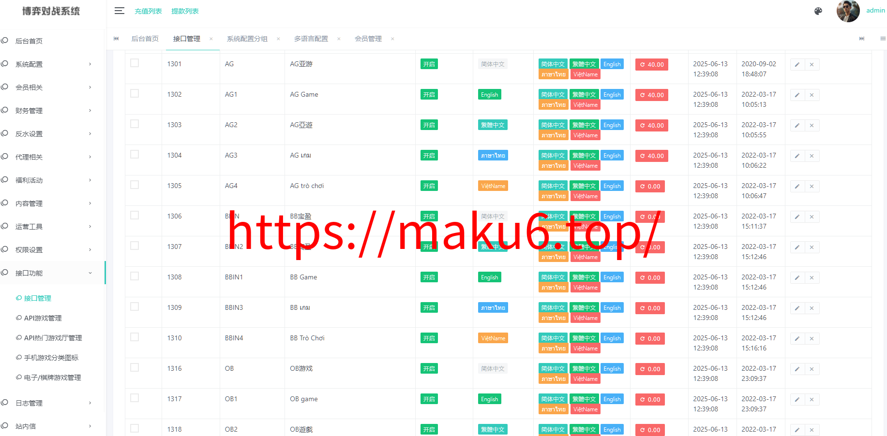
Task: Check the box for row 1305
Action: 135,185
